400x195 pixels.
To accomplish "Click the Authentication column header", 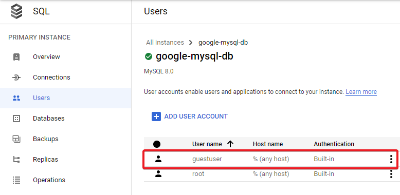I will point(334,144).
